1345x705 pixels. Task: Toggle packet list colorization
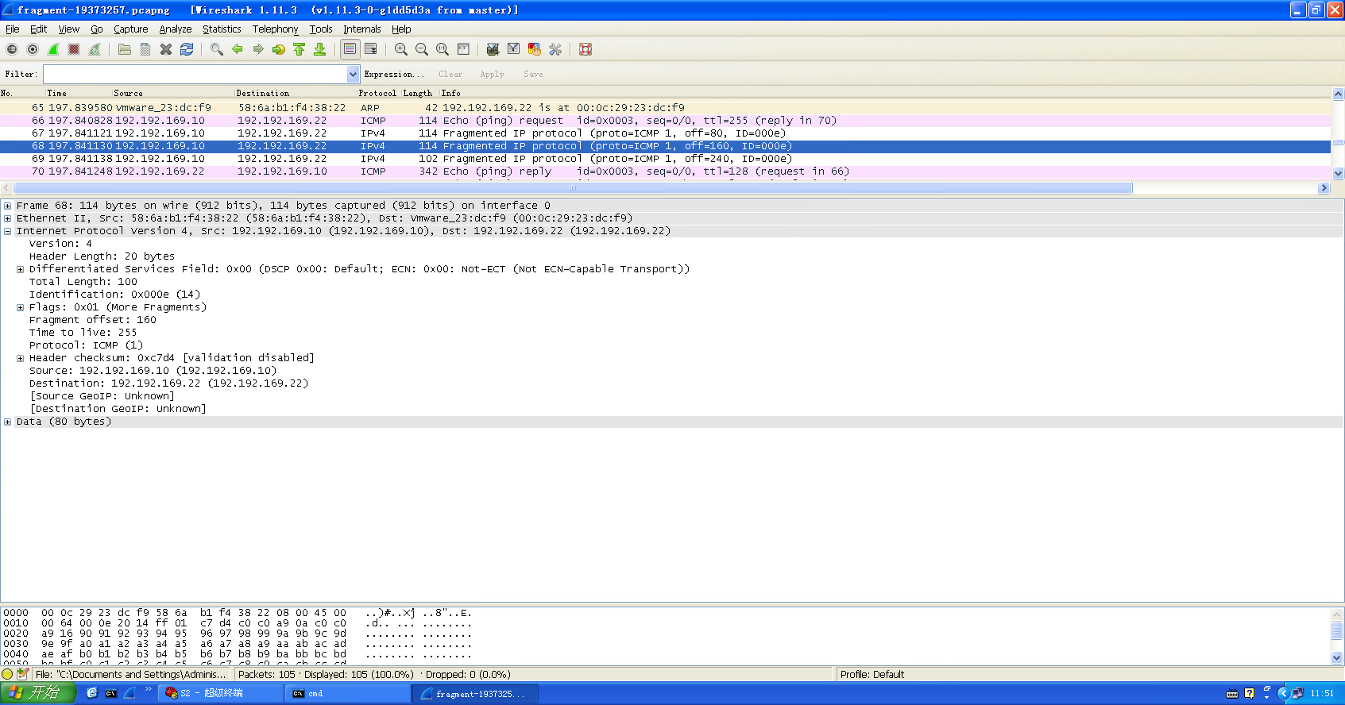point(350,49)
